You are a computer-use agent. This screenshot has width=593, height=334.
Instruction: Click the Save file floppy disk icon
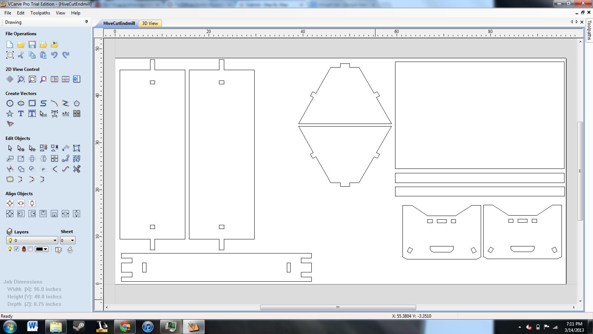(32, 45)
